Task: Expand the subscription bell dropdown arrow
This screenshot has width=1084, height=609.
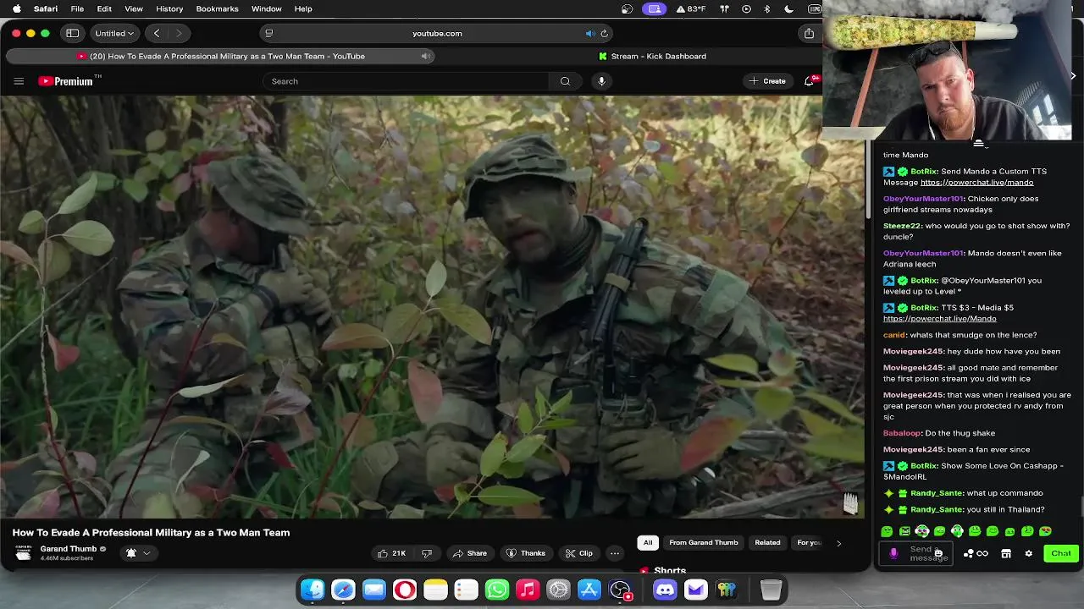Action: point(147,553)
